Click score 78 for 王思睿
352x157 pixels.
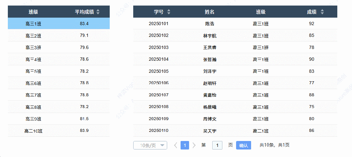click(312, 47)
